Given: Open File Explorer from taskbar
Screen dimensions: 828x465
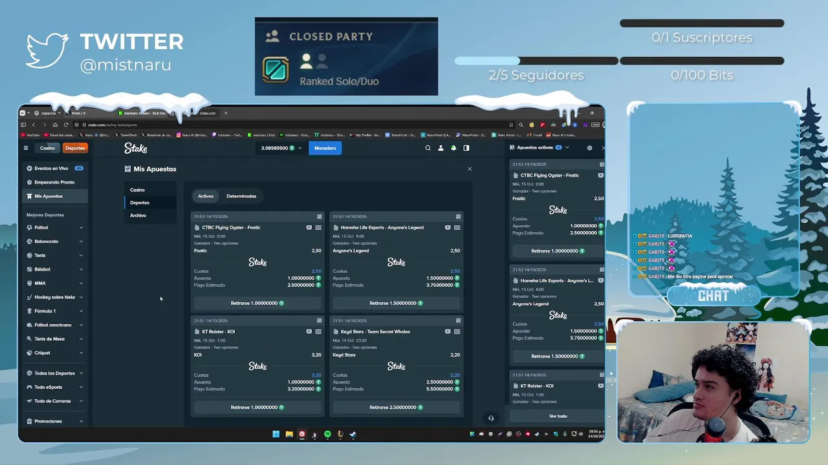Looking at the screenshot, I should 289,435.
